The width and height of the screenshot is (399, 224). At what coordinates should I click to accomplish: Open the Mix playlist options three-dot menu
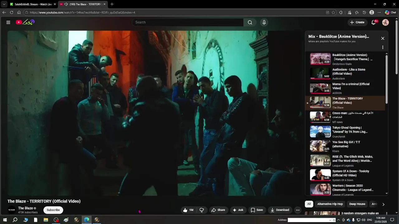[x=383, y=47]
